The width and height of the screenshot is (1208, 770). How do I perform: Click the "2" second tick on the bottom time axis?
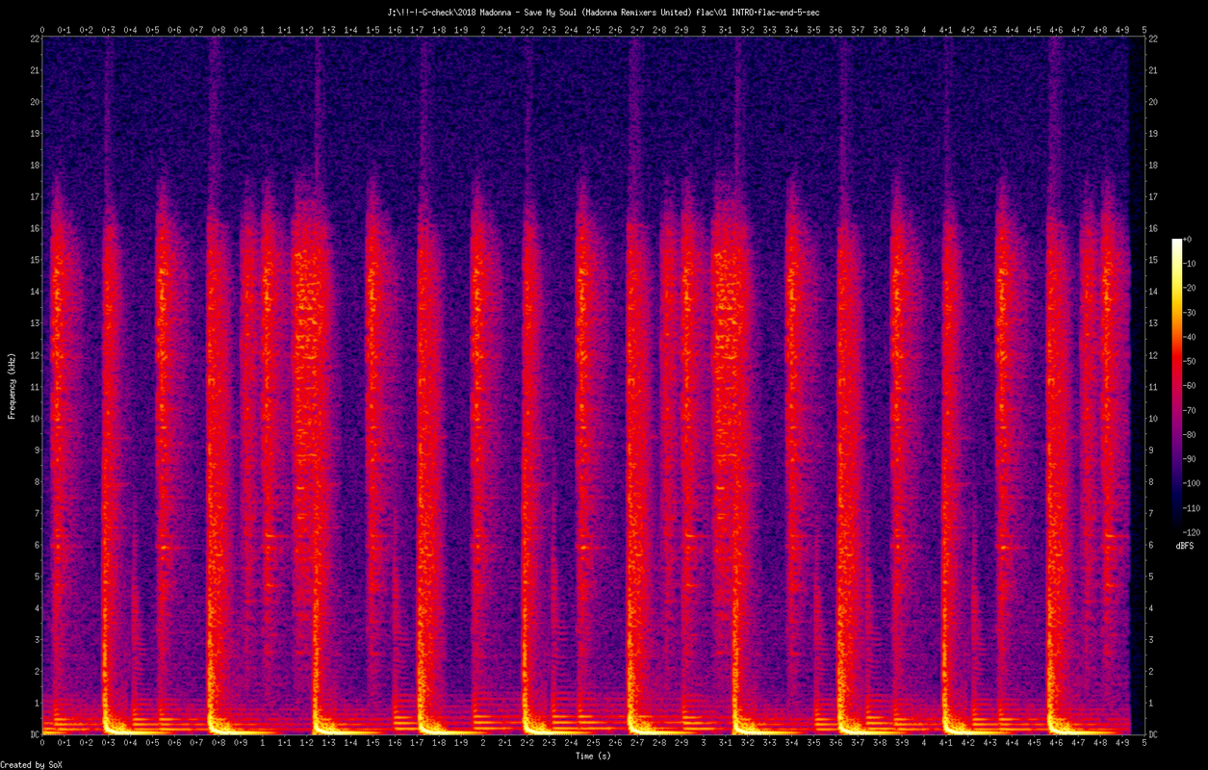pos(482,744)
